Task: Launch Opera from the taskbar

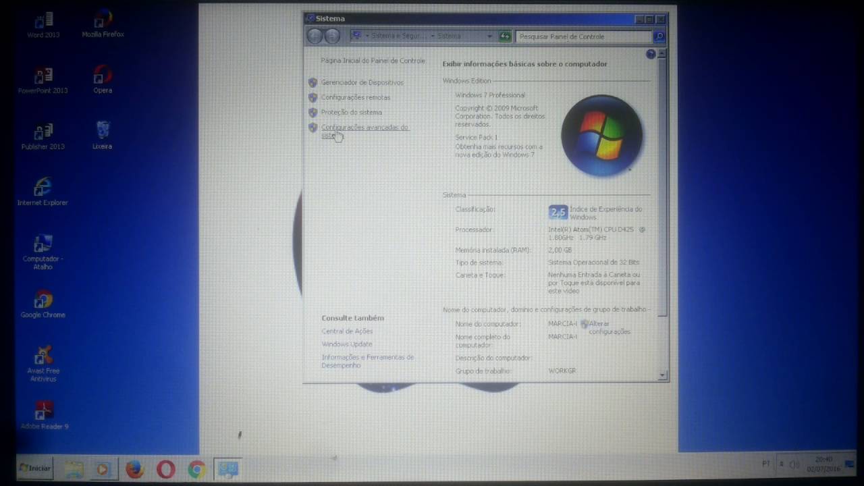Action: [166, 468]
